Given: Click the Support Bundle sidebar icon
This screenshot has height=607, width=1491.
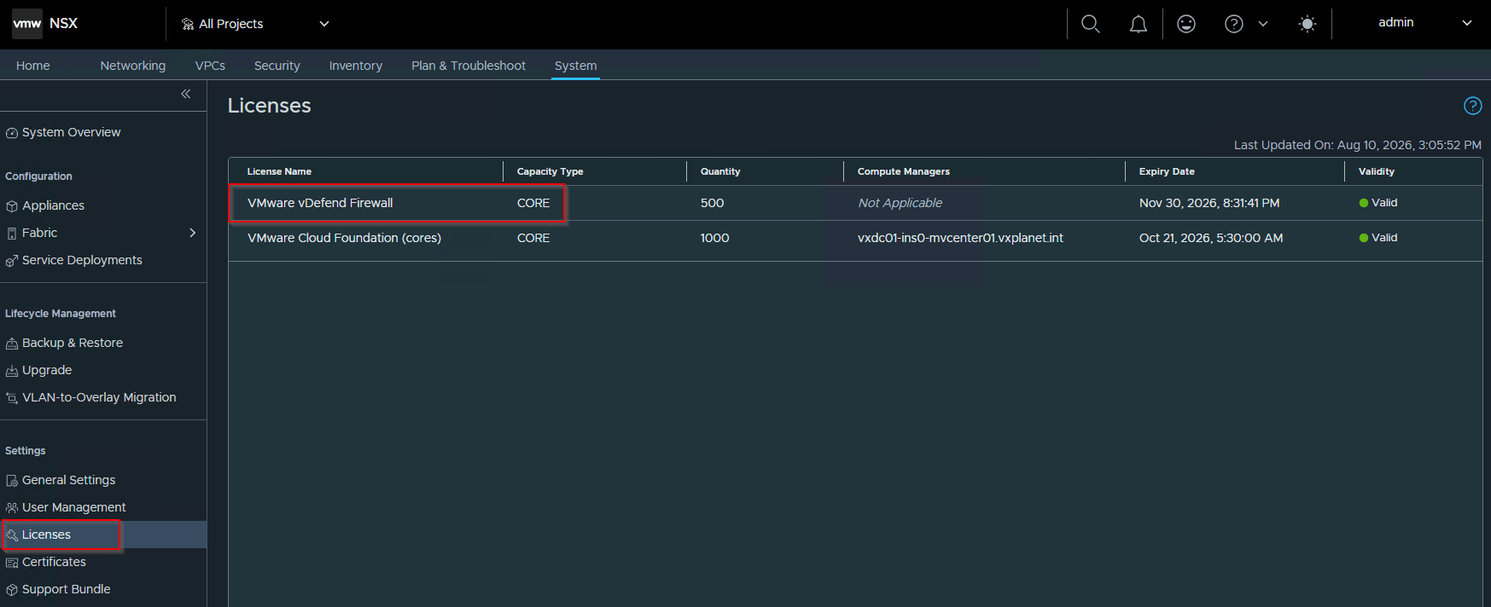Looking at the screenshot, I should 12,590.
